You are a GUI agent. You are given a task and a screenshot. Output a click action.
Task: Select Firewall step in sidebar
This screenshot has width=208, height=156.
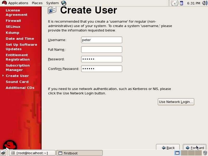[x=13, y=21]
